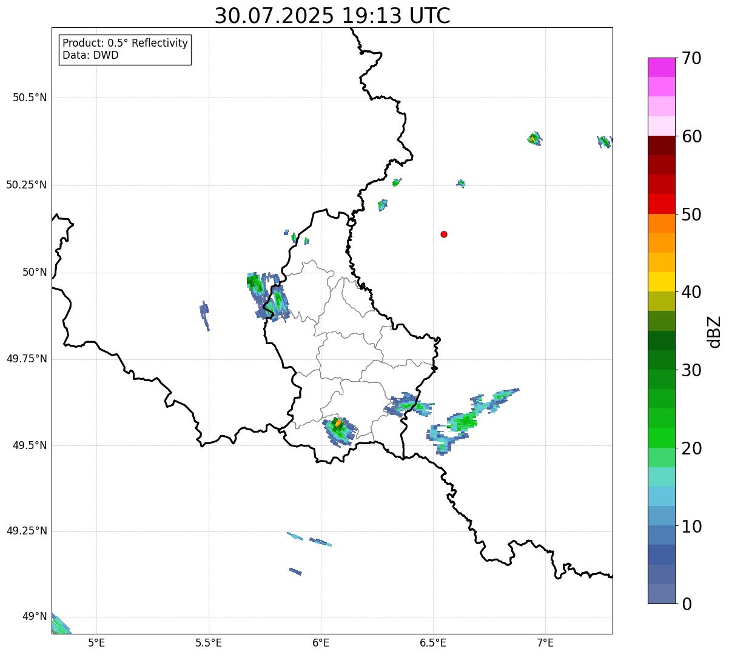This screenshot has width=729, height=655.
Task: Click the 5.5°E longitude label
Action: click(x=209, y=642)
